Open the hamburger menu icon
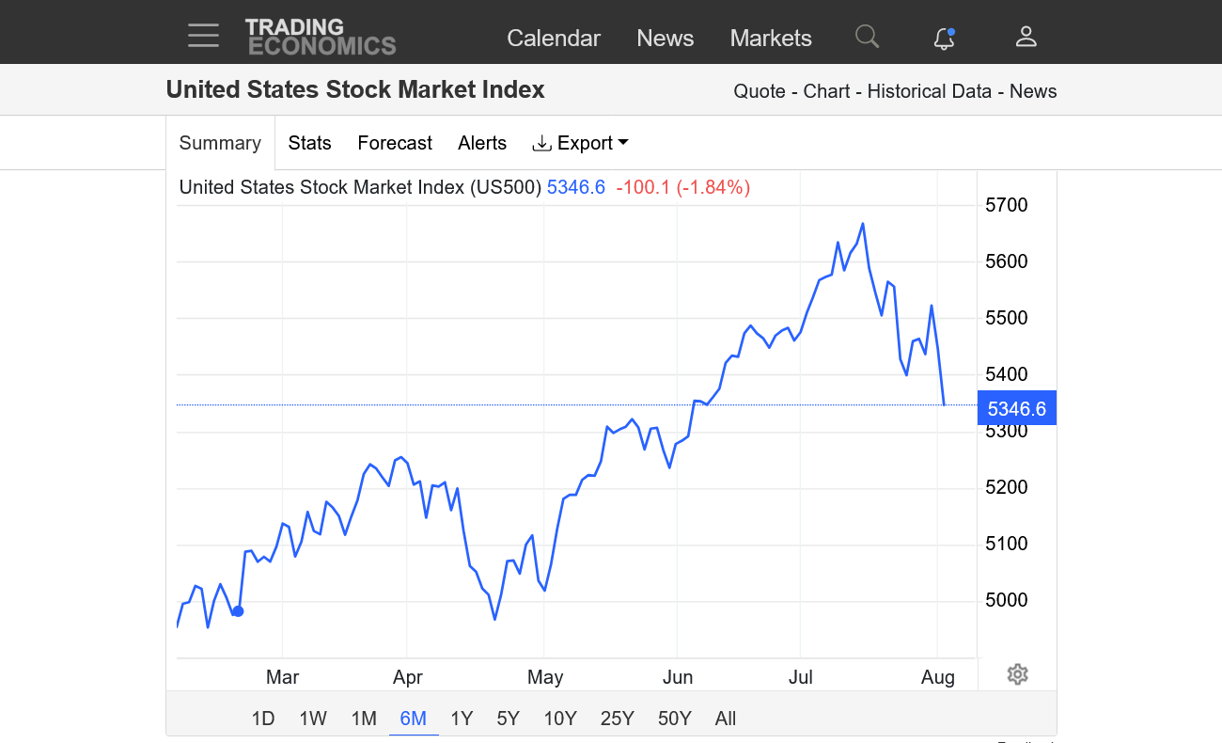Viewport: 1222px width, 743px height. [x=203, y=37]
